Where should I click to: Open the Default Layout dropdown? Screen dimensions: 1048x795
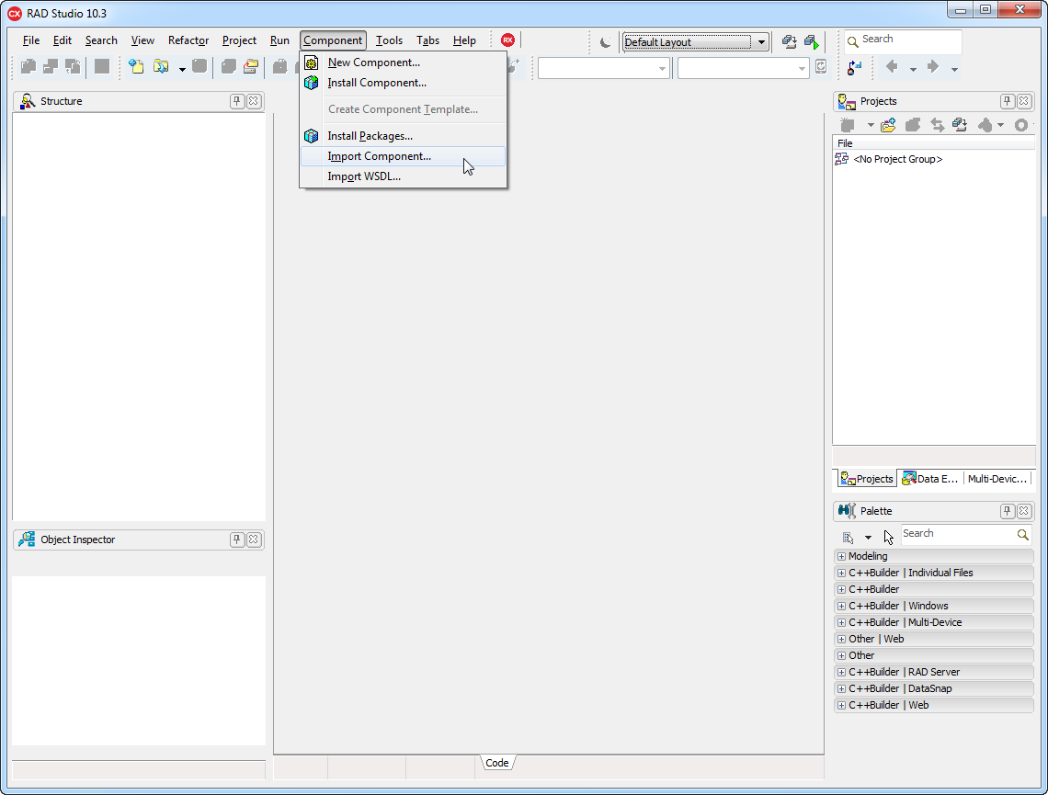695,42
